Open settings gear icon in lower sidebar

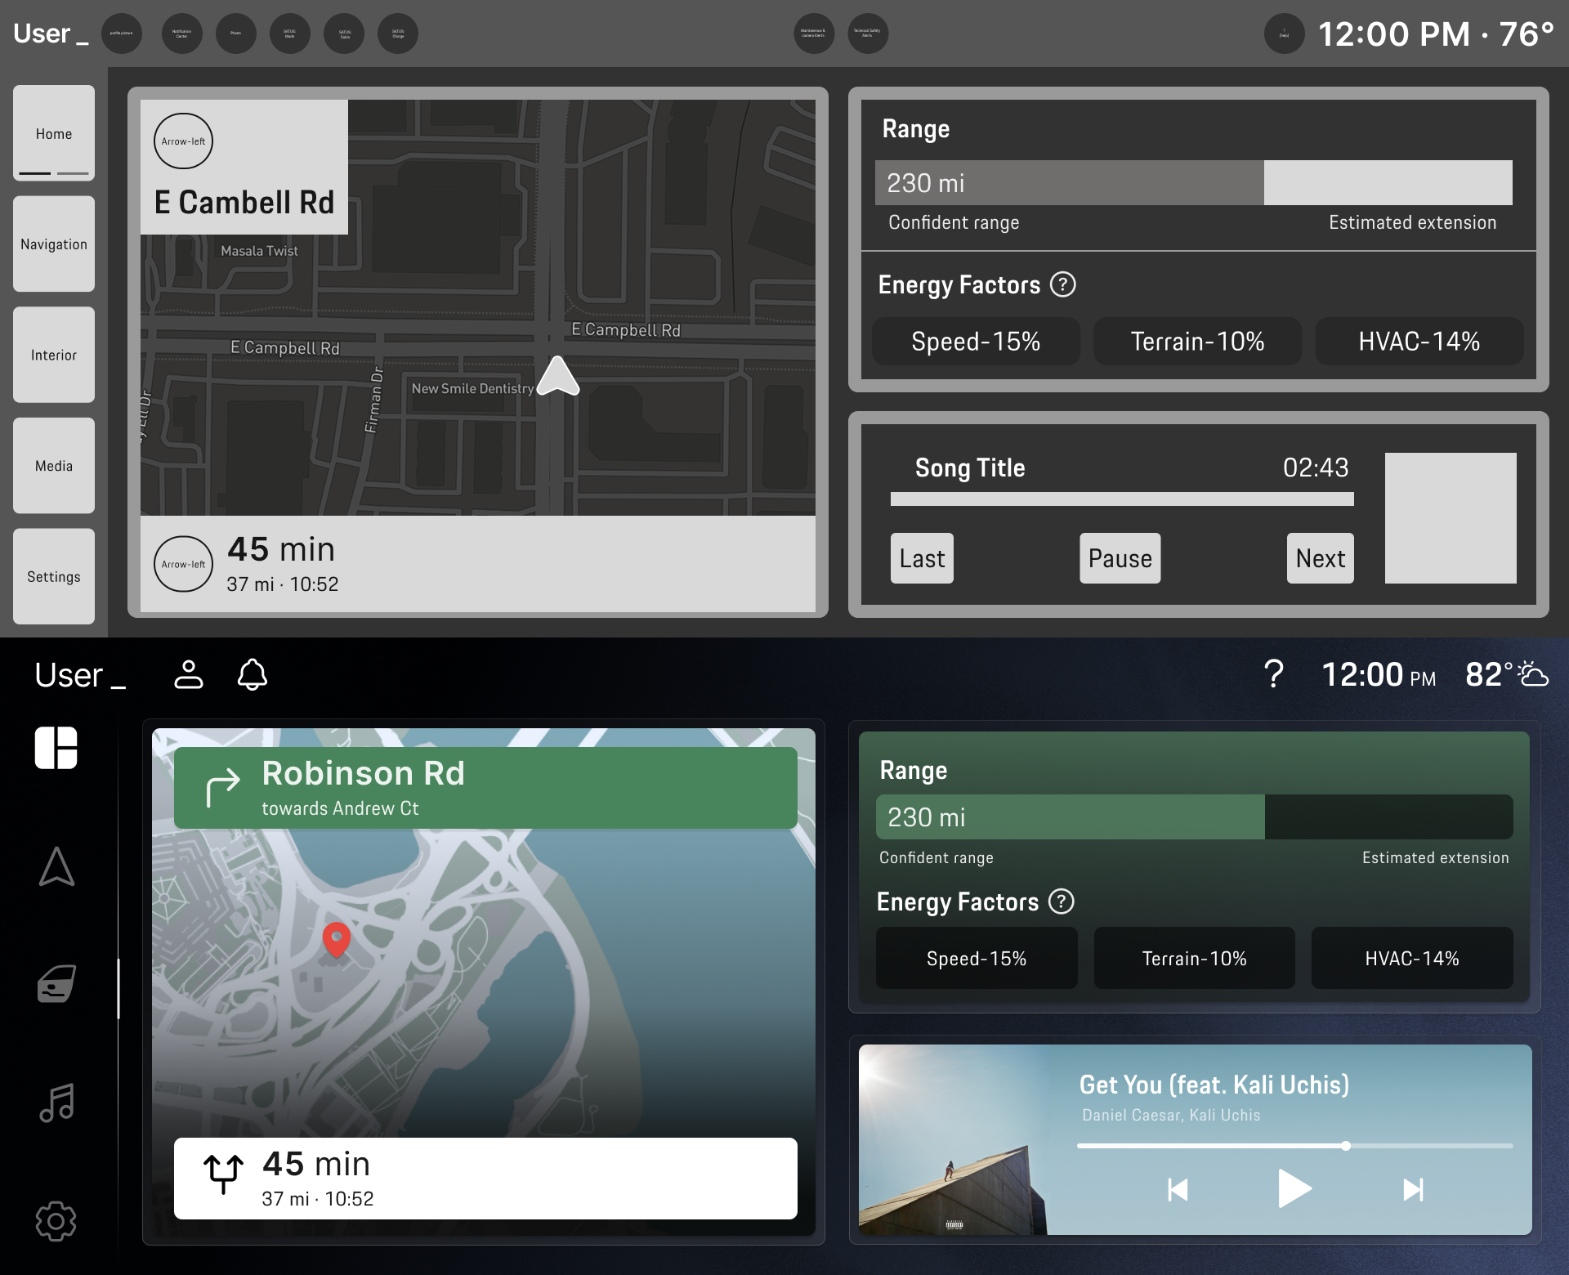56,1221
